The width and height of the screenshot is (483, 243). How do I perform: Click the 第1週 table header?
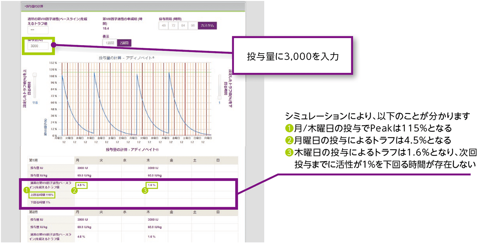pyautogui.click(x=51, y=160)
